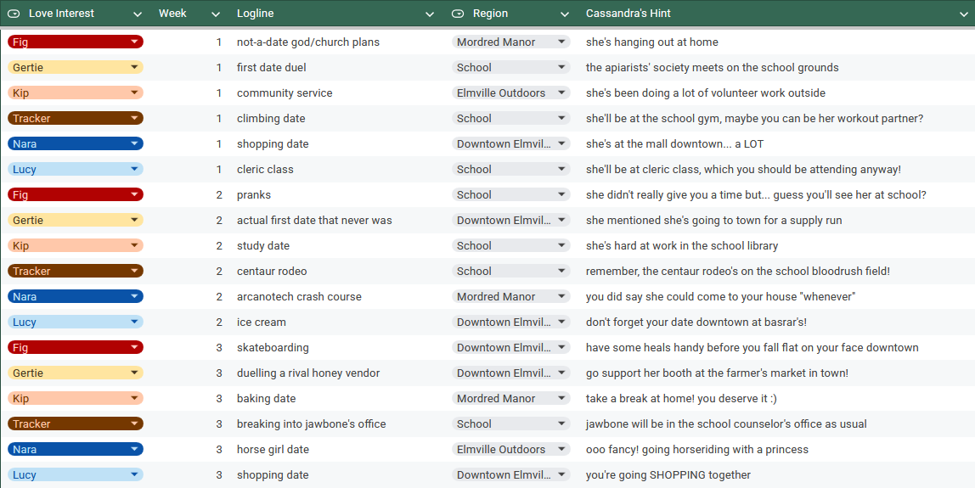Image resolution: width=975 pixels, height=488 pixels.
Task: Open the Region column header menu arrow
Action: coord(565,14)
